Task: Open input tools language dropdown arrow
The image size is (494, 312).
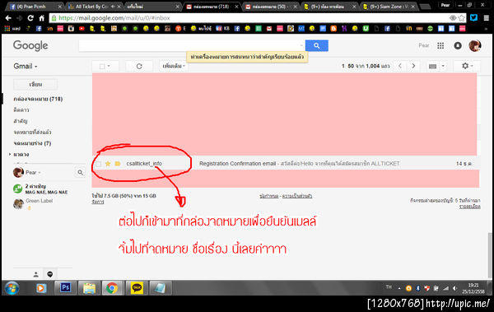Action: click(x=443, y=66)
